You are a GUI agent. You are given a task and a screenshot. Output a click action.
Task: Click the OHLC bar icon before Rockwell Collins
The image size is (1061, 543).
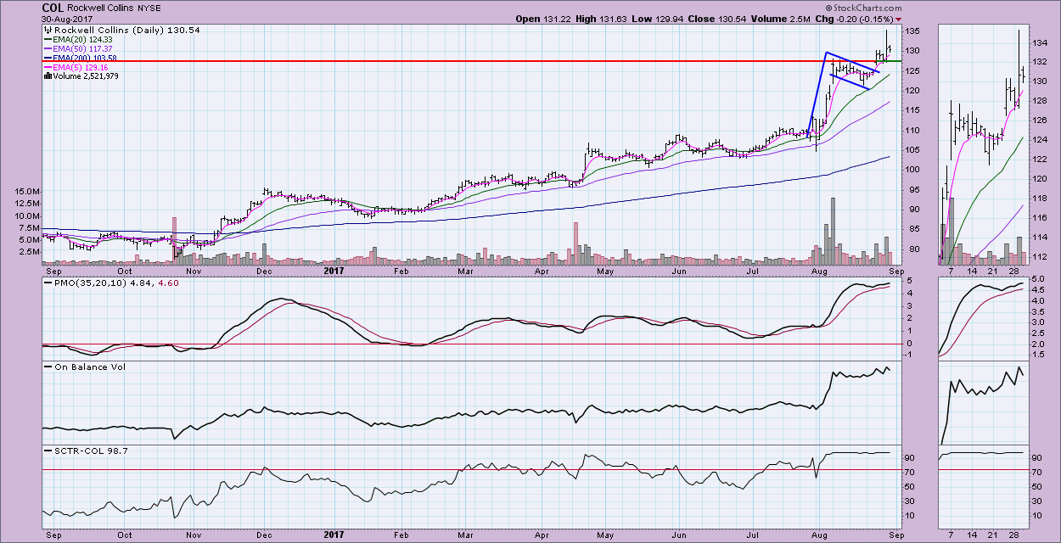point(47,30)
